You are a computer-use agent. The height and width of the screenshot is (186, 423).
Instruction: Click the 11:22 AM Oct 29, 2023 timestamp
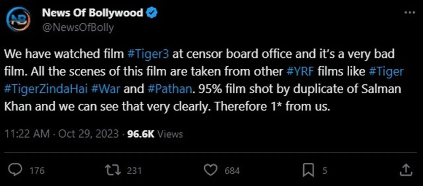(62, 134)
